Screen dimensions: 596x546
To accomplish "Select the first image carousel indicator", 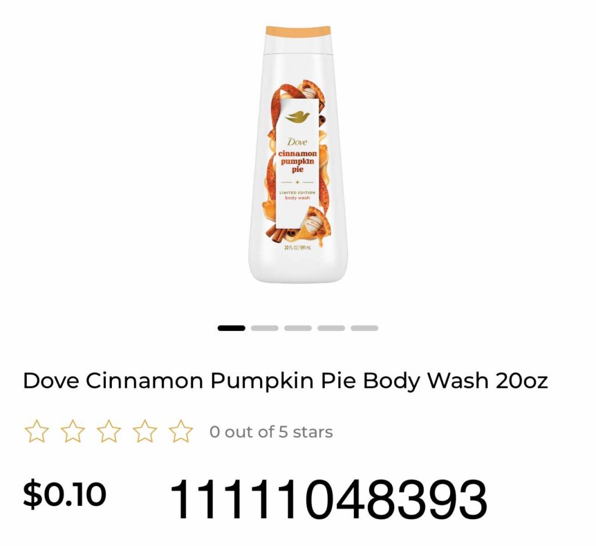I will pyautogui.click(x=231, y=328).
